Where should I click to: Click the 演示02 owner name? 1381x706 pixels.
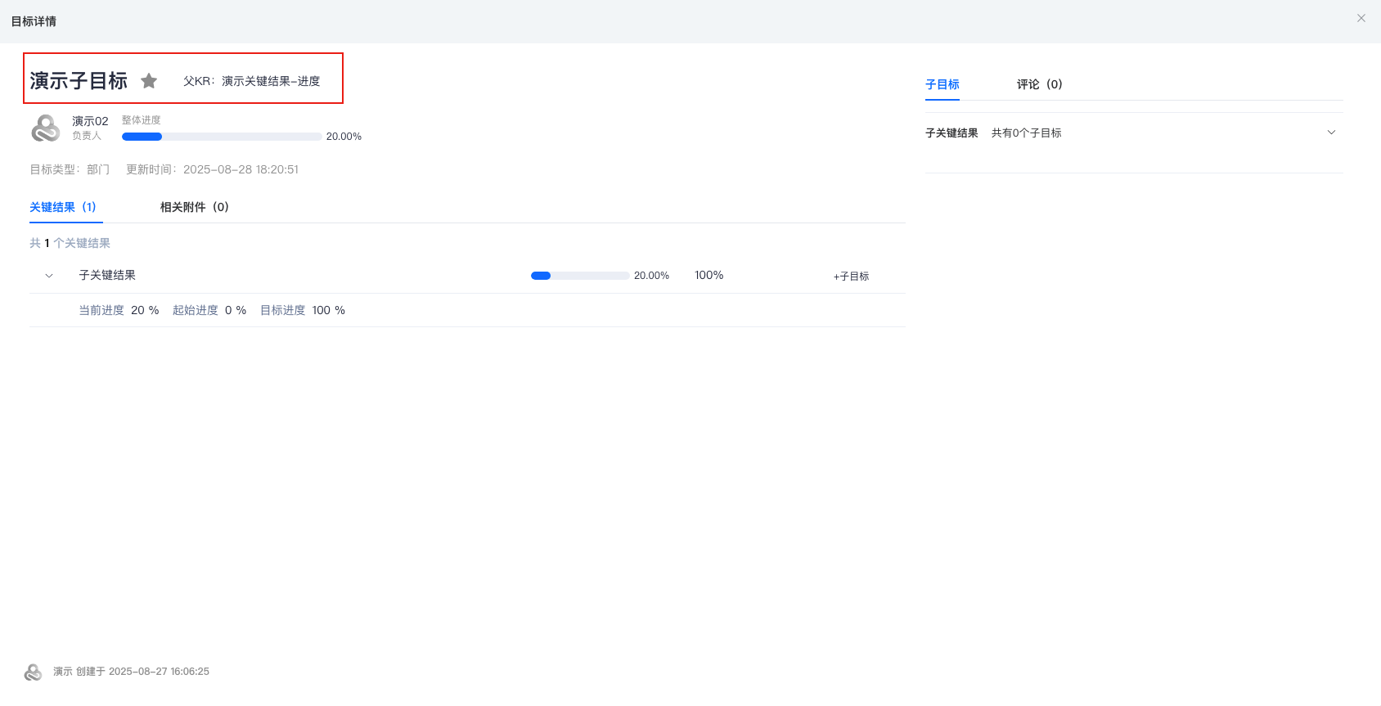tap(90, 121)
